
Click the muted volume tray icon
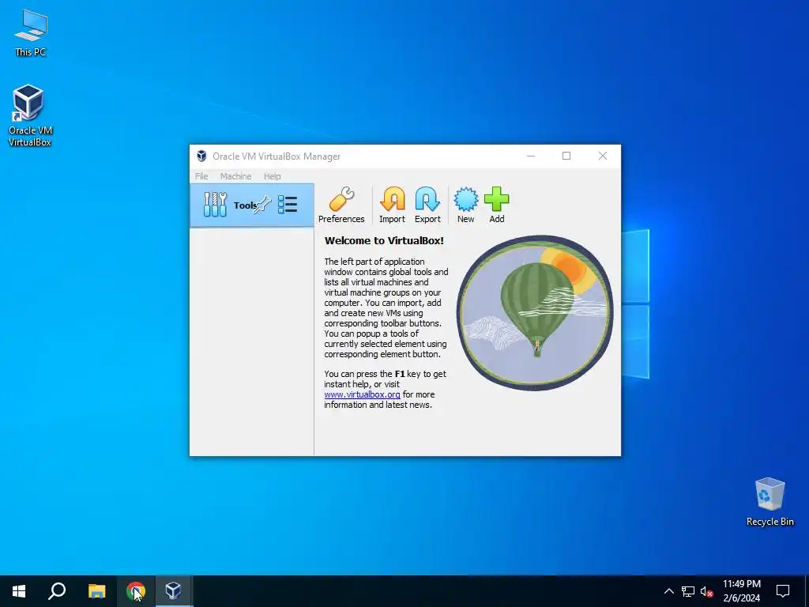tap(706, 591)
